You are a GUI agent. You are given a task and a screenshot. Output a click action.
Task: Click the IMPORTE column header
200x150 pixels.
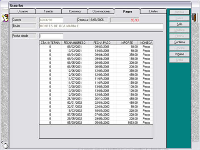click(x=127, y=42)
